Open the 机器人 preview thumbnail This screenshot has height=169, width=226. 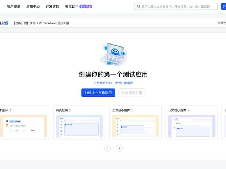pos(23,126)
